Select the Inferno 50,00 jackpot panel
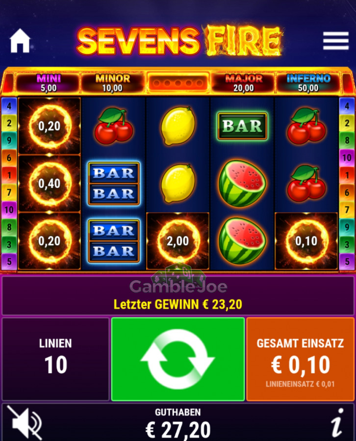 308,83
